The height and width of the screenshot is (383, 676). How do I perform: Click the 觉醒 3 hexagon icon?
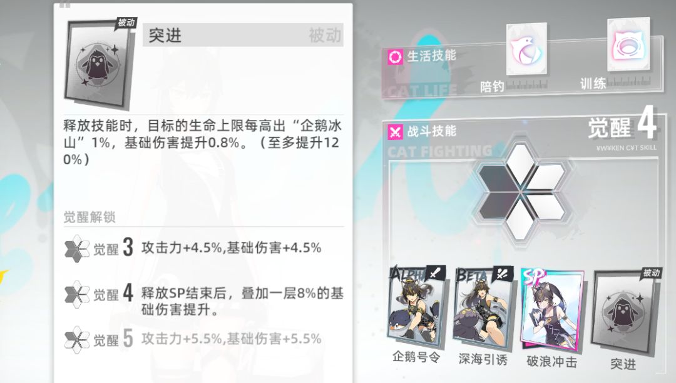point(77,248)
